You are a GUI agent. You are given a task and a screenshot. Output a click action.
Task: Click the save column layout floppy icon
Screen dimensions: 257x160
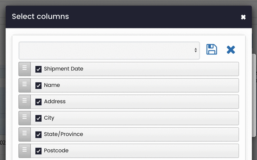tap(212, 50)
